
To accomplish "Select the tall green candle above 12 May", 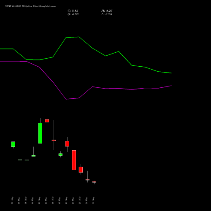I will tap(40, 133).
